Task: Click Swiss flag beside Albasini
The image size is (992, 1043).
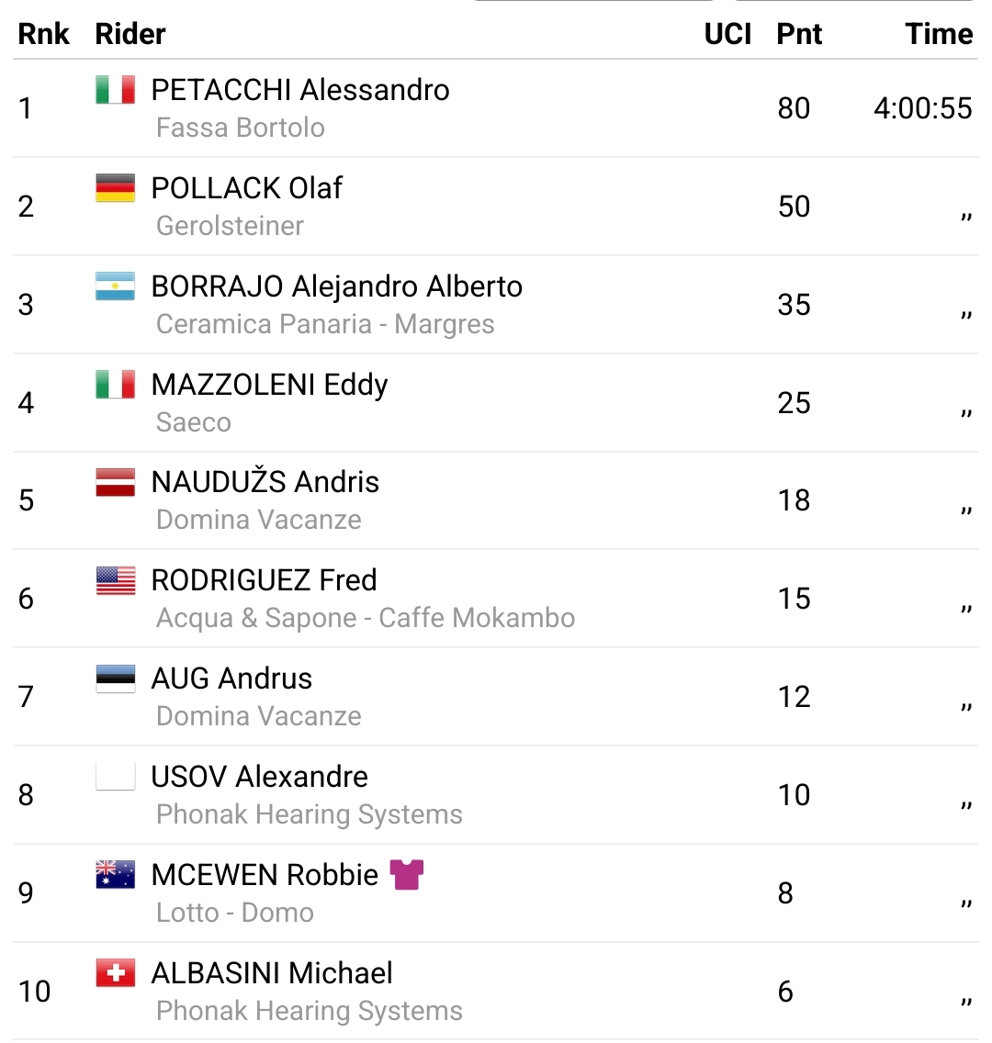Action: tap(116, 973)
